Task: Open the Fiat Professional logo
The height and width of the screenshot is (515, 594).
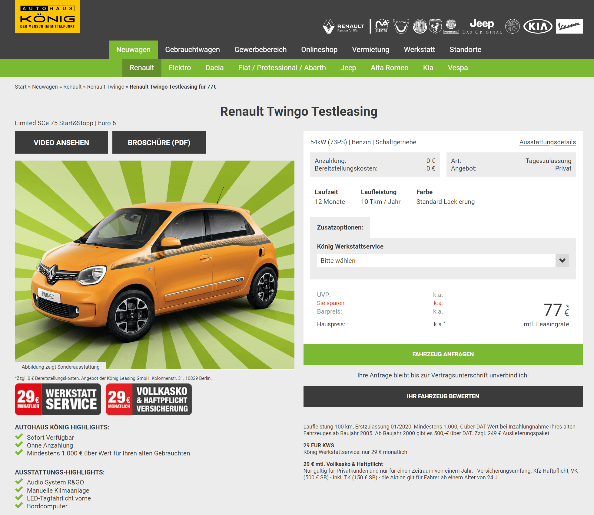Action: (451, 26)
